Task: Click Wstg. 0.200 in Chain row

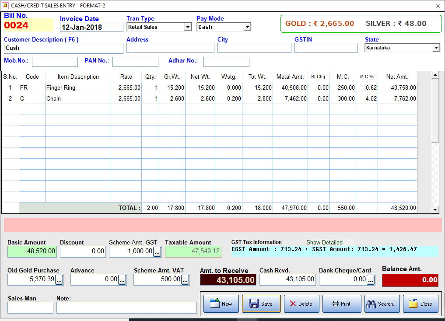Action: click(229, 99)
